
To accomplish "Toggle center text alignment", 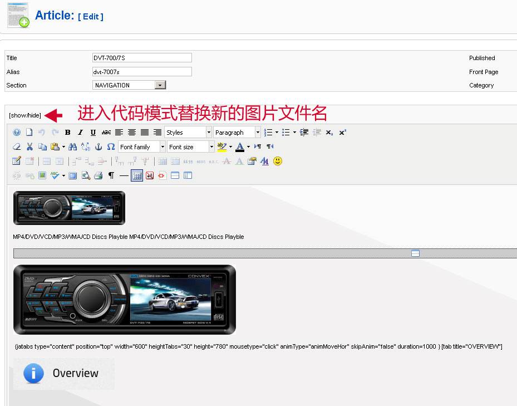I will [132, 133].
